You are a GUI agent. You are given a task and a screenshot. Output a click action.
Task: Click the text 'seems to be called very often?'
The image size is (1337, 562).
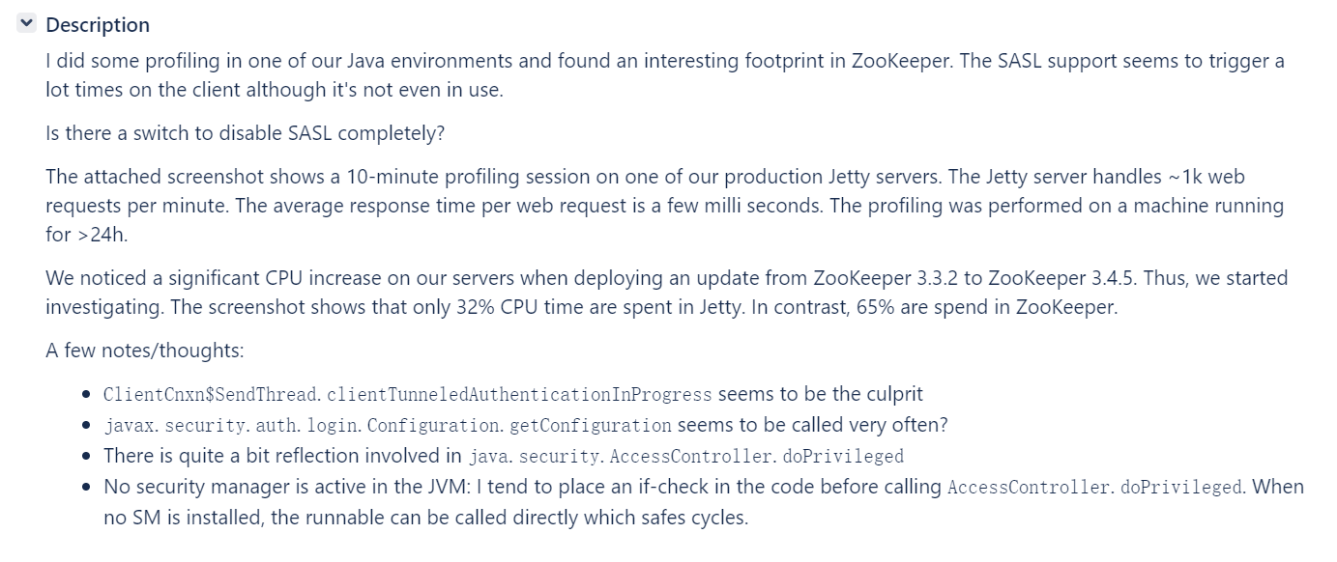813,425
